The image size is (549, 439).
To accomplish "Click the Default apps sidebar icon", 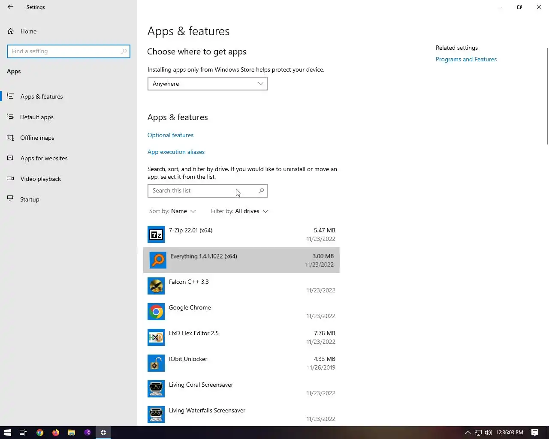I will tap(10, 117).
